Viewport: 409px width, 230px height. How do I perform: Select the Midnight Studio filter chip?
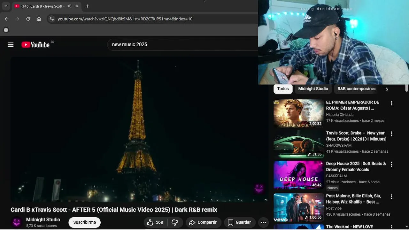point(313,89)
